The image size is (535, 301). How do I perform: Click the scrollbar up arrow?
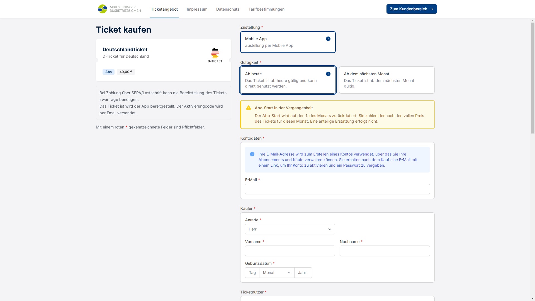[x=532, y=20]
